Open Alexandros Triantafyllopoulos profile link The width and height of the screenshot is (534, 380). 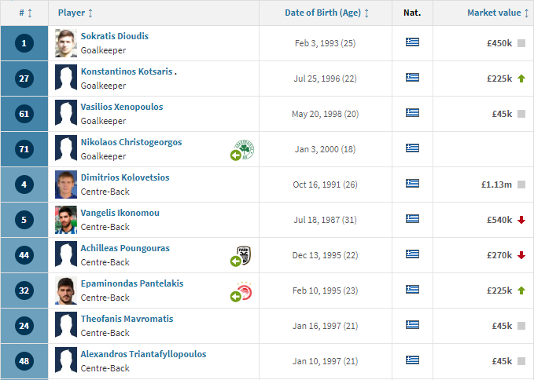[x=143, y=354]
